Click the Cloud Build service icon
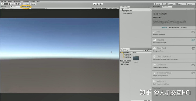Image resolution: width=196 pixels, height=101 pixels. [154, 48]
